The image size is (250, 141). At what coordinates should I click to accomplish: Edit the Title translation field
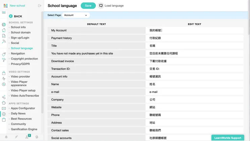pyautogui.click(x=195, y=46)
